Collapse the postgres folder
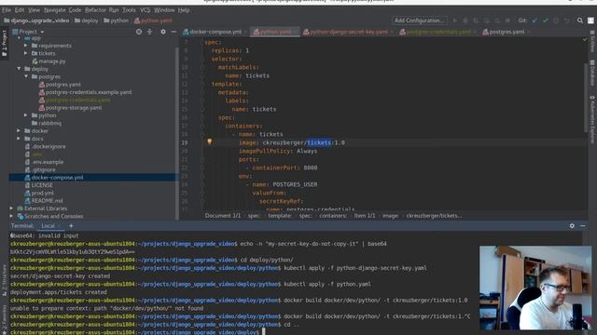This screenshot has height=335, width=597. click(x=26, y=76)
